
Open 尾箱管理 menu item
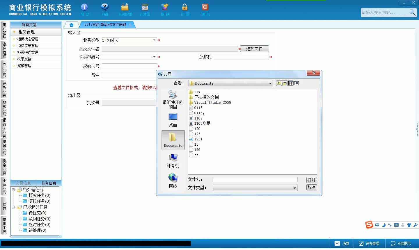(x=24, y=66)
